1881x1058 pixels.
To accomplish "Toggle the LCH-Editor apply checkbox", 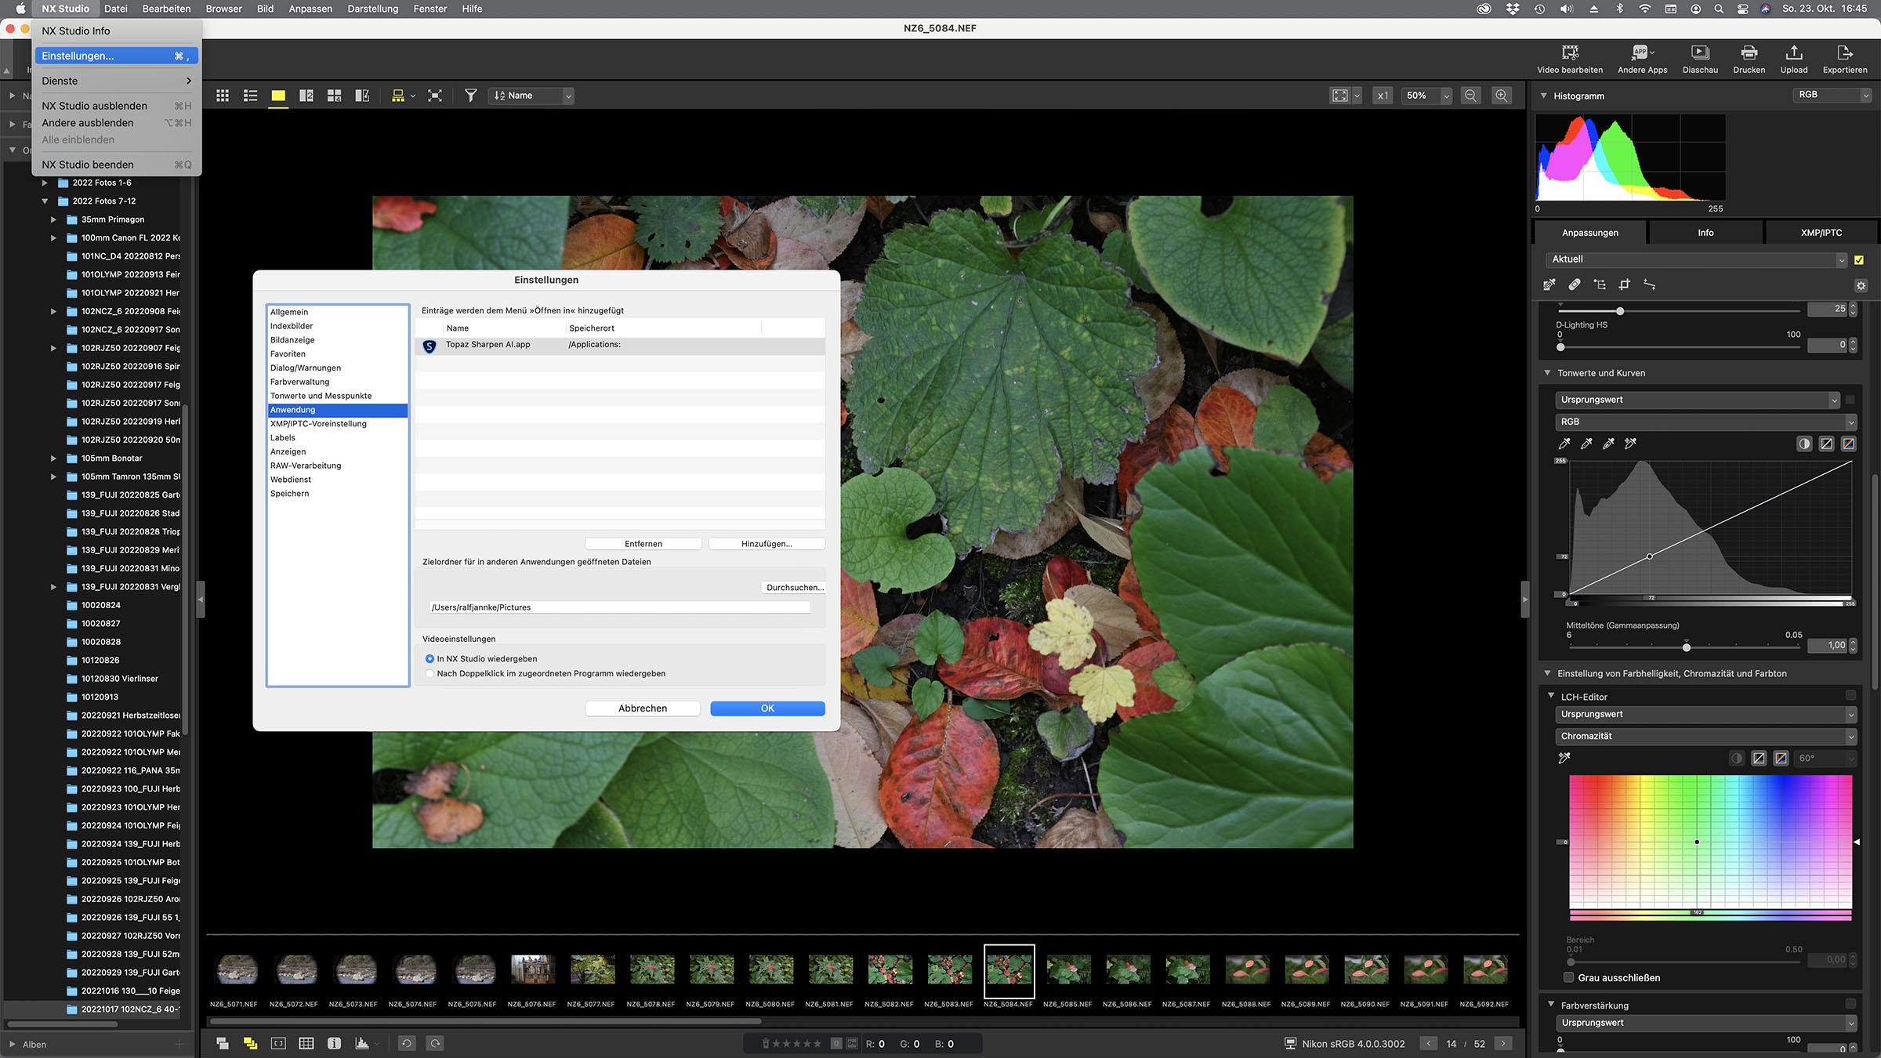I will (x=1850, y=695).
